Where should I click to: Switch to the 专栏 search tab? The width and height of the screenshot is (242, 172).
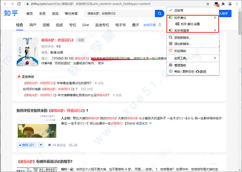click(x=73, y=25)
